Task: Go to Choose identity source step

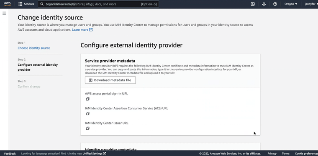Action: coord(33,48)
